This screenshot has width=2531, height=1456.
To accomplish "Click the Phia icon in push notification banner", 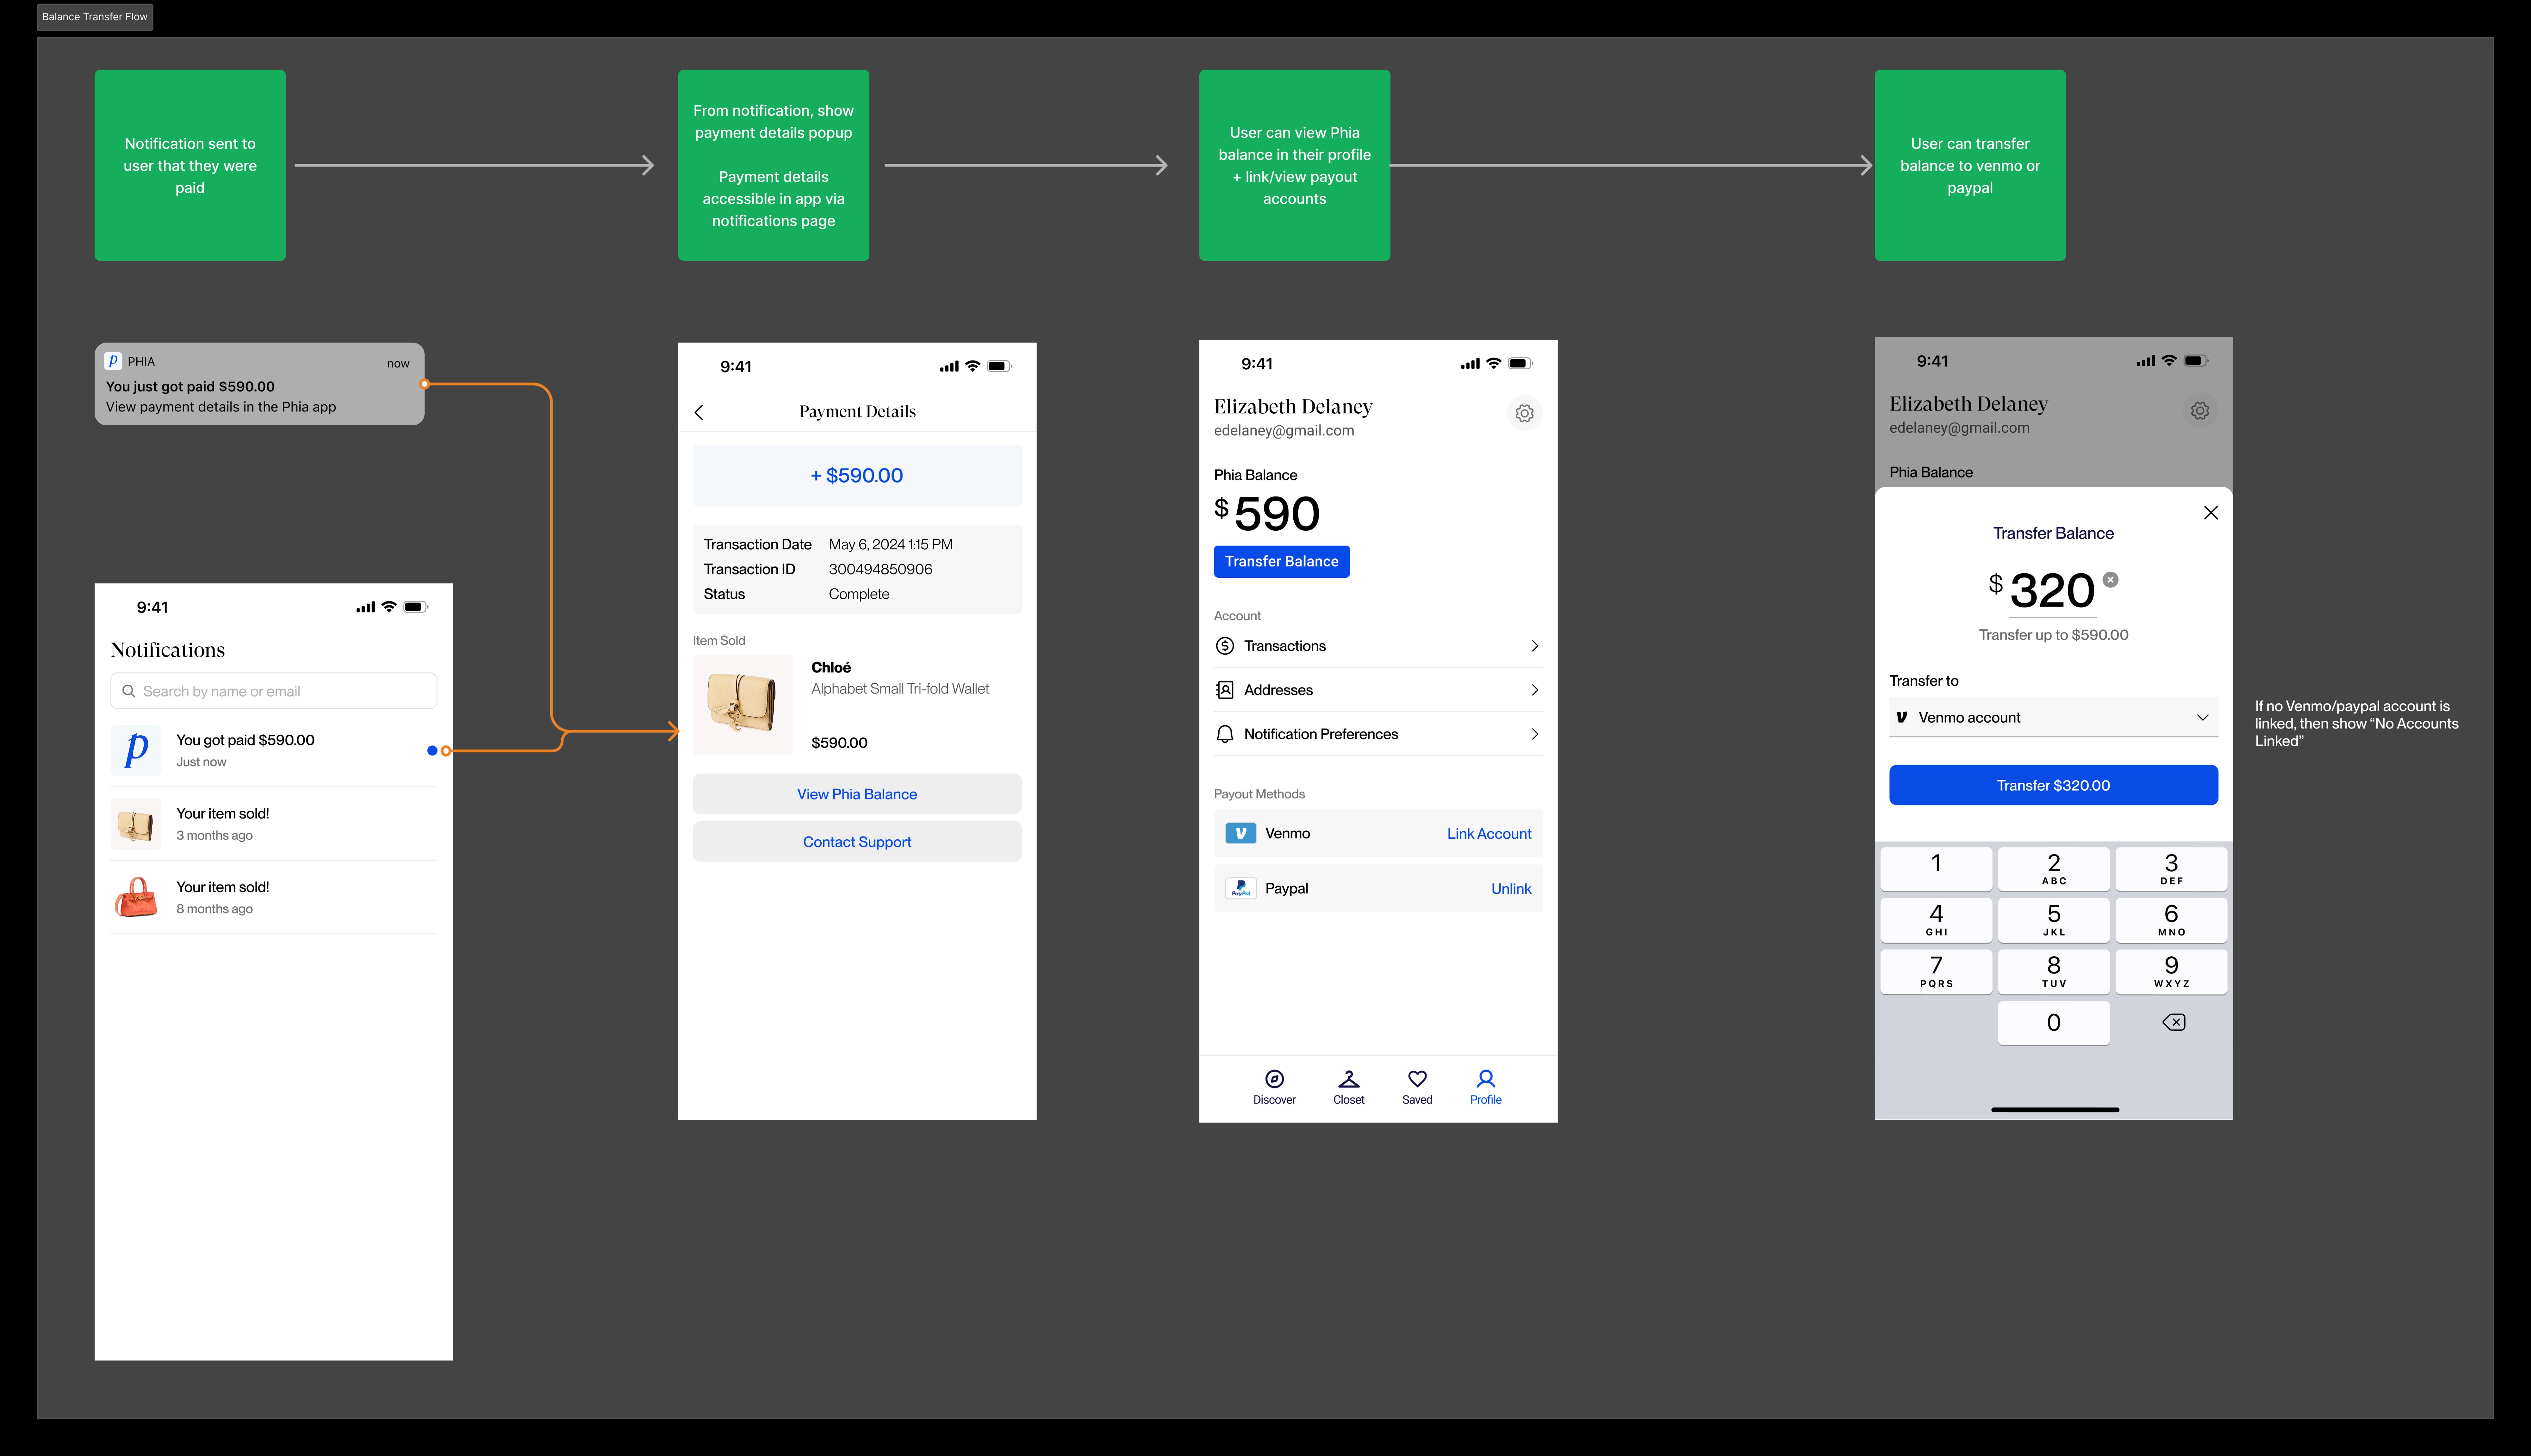I will (113, 361).
